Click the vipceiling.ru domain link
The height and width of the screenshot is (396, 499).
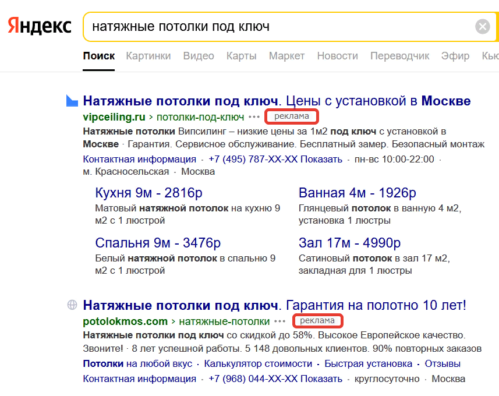pyautogui.click(x=114, y=117)
